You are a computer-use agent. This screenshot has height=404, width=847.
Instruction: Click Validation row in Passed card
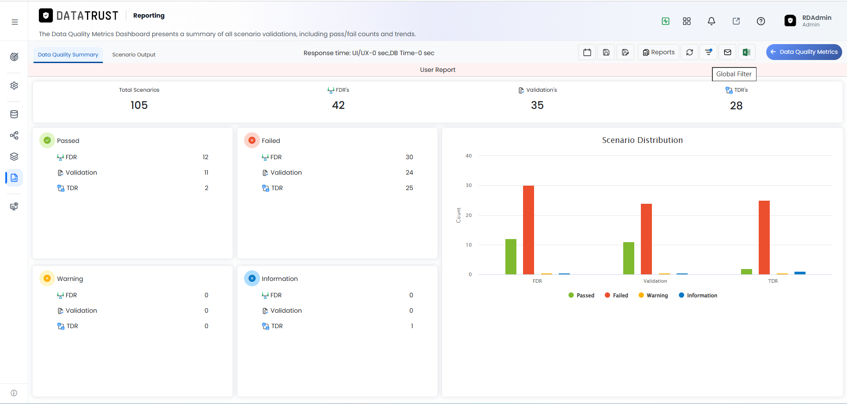tap(132, 172)
